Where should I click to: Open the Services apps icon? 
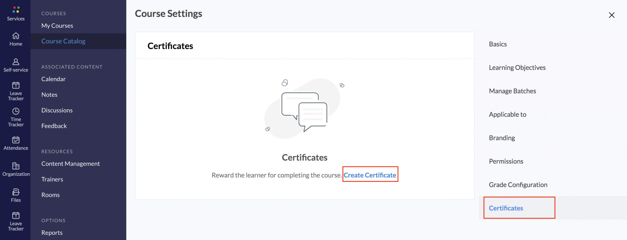coord(16,10)
